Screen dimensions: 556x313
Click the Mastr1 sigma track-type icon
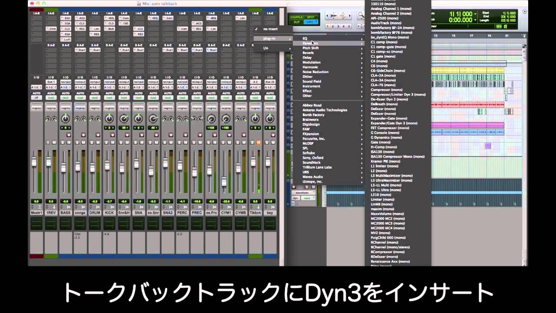(40, 207)
